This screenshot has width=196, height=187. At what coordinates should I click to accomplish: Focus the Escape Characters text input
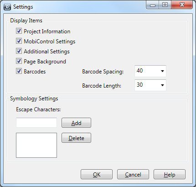point(36,123)
